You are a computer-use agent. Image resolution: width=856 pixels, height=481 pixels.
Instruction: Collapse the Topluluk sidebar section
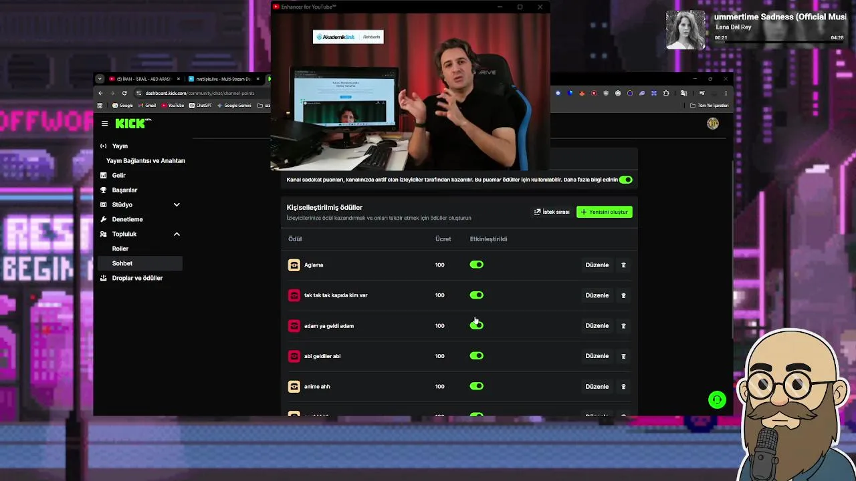click(140, 234)
